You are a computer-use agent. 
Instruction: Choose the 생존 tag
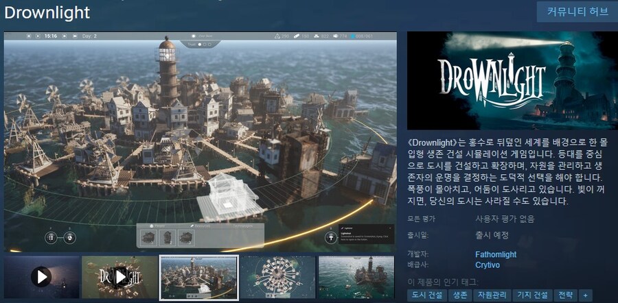pos(459,295)
